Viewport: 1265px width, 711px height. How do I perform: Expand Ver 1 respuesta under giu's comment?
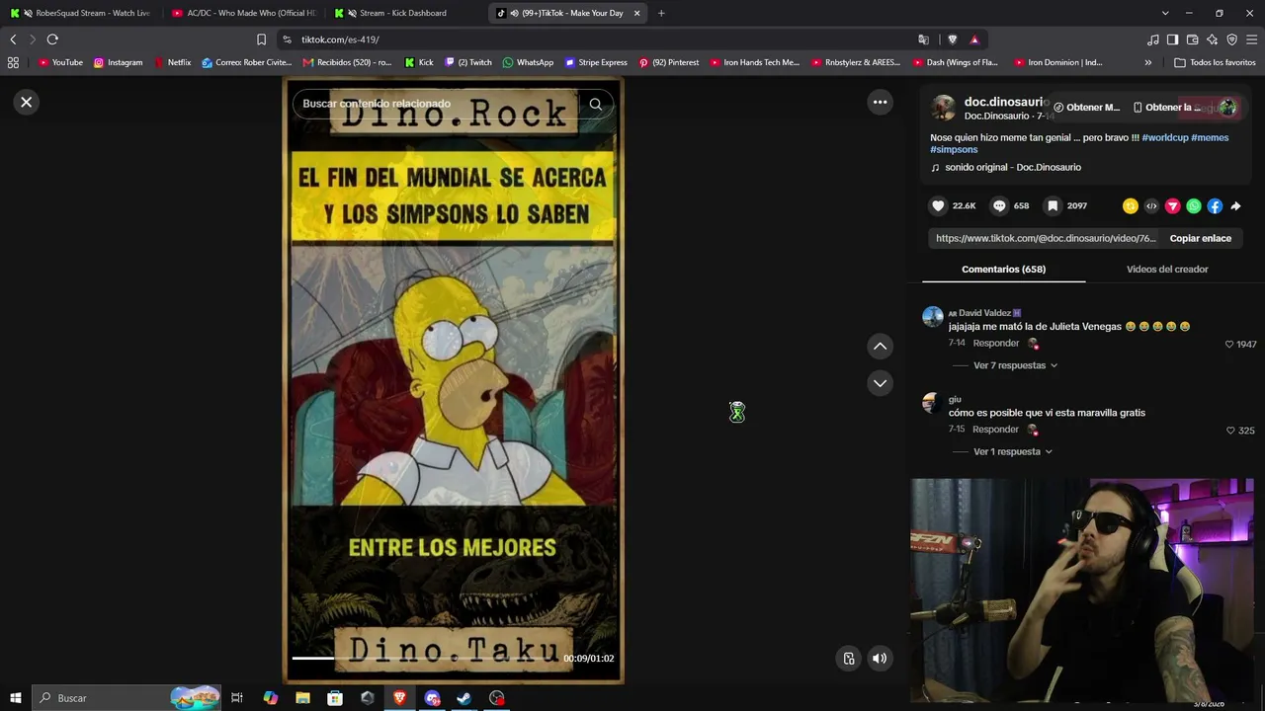point(1013,451)
